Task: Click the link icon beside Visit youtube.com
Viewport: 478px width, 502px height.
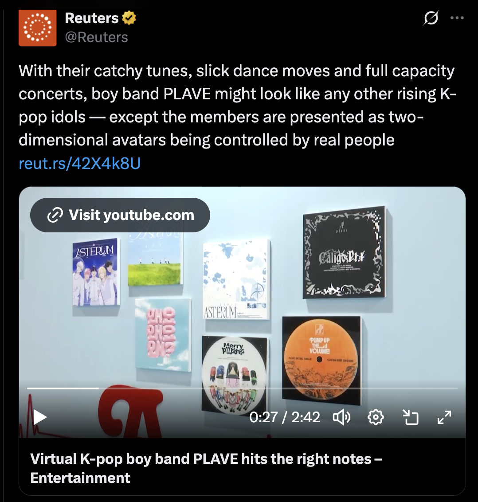Action: click(55, 215)
